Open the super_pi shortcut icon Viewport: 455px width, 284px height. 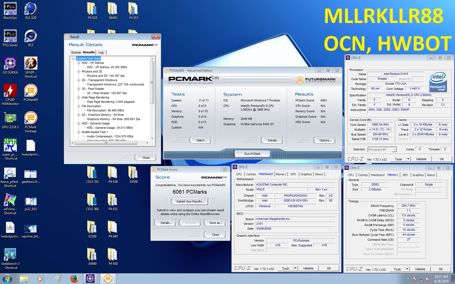pos(10,149)
